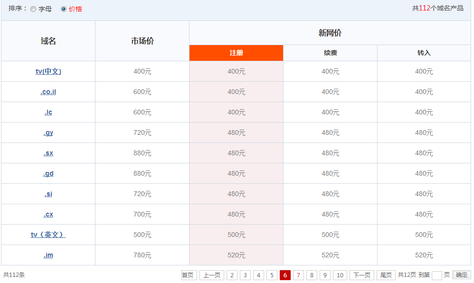This screenshot has height=283, width=474.
Task: Click the .lc domain link
Action: click(x=48, y=112)
